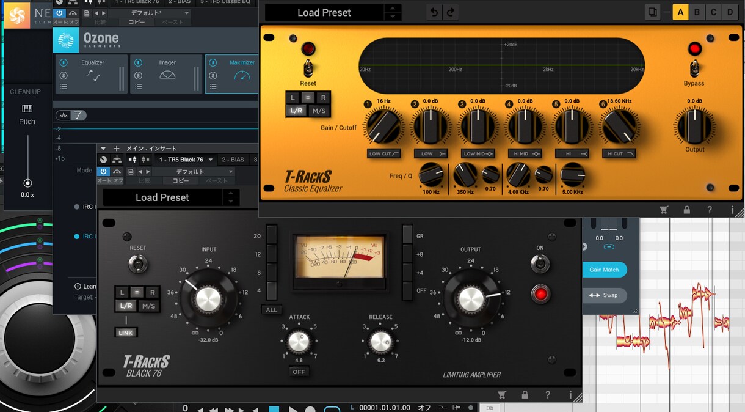This screenshot has height=412, width=745.
Task: Click コピー button in Black 76 header
Action: (181, 181)
